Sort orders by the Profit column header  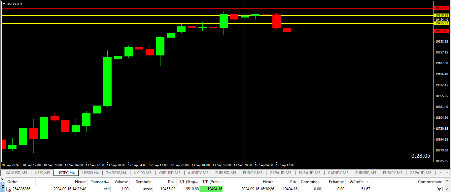[357, 182]
